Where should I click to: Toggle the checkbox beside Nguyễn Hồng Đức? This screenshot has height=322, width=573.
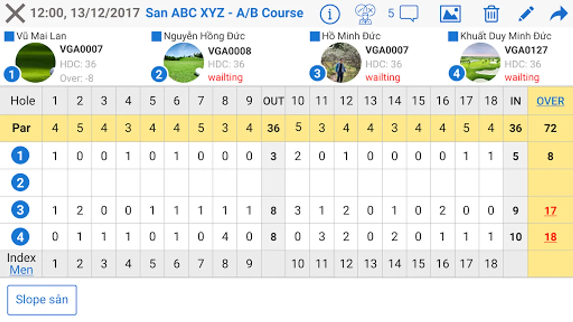[x=156, y=36]
